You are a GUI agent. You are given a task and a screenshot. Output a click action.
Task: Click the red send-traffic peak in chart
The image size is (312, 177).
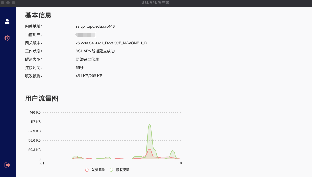(x=149, y=150)
